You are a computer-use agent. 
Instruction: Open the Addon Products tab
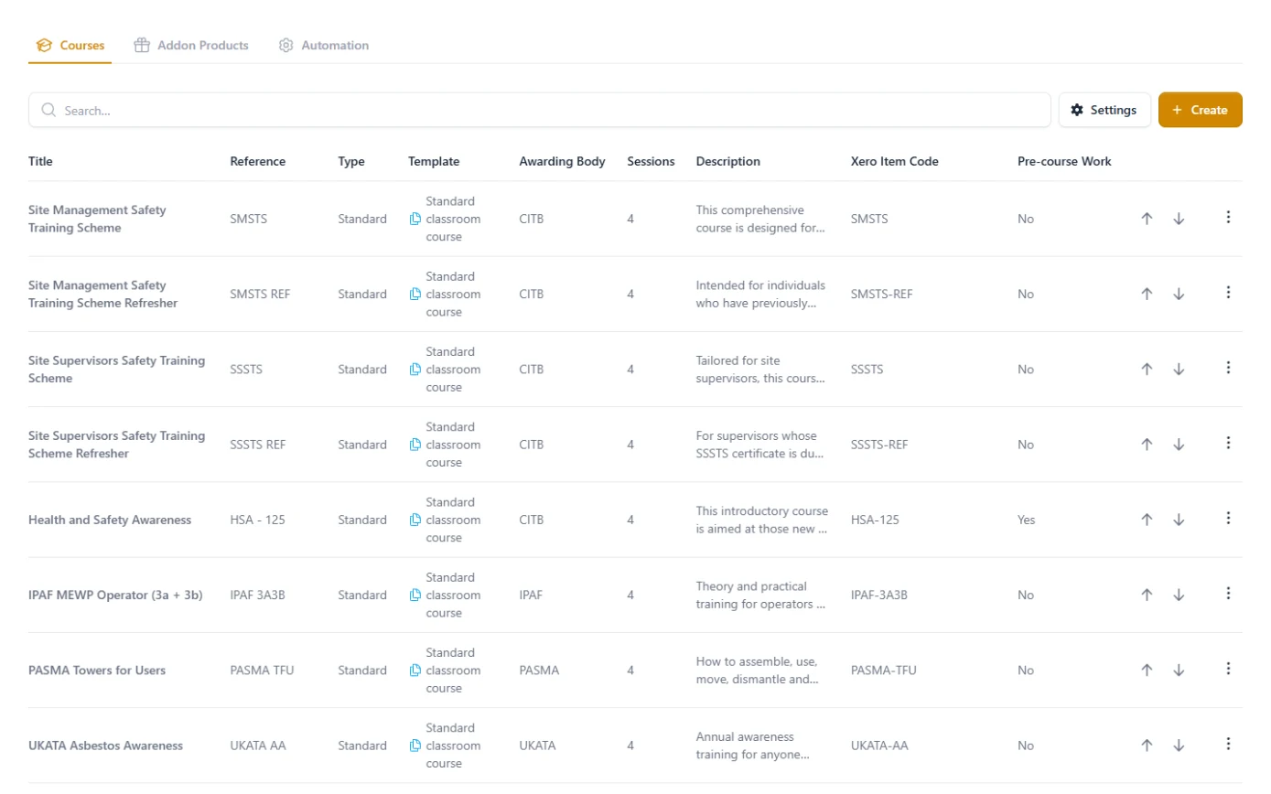[x=191, y=45]
